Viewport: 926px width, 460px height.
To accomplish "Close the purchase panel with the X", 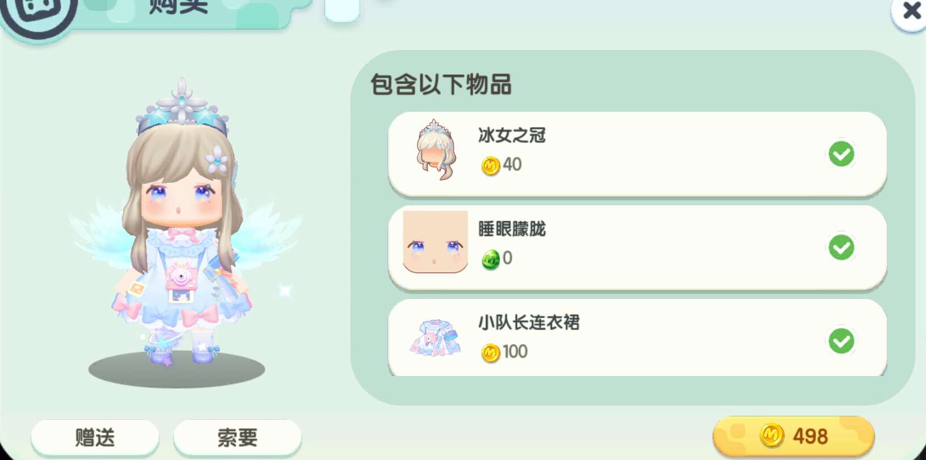I will 911,10.
